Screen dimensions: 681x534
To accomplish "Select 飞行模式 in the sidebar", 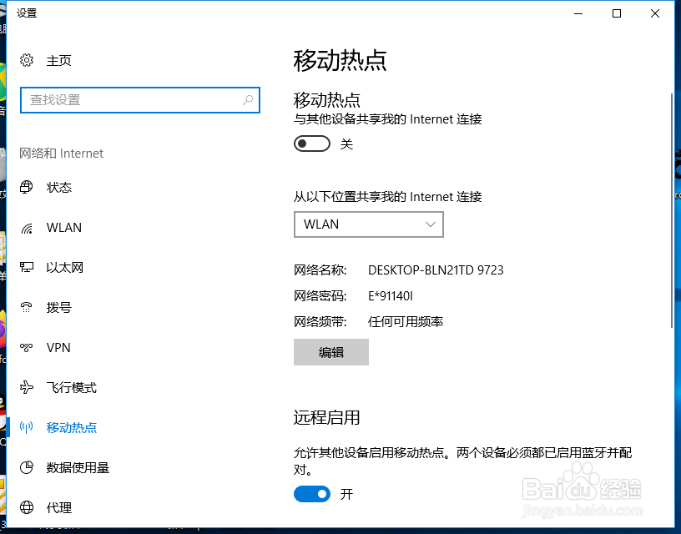I will pyautogui.click(x=71, y=388).
